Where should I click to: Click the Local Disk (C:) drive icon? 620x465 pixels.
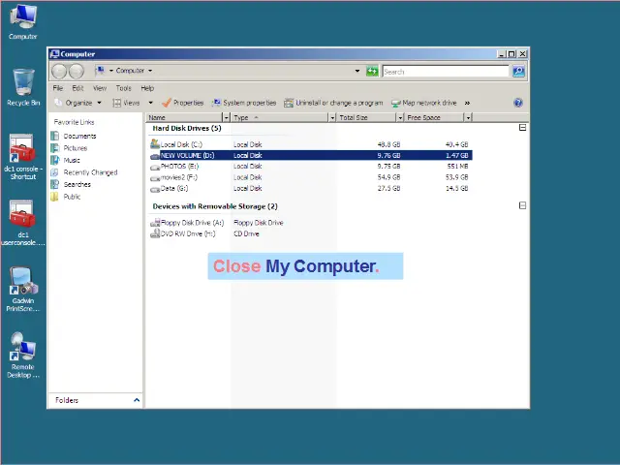point(155,144)
